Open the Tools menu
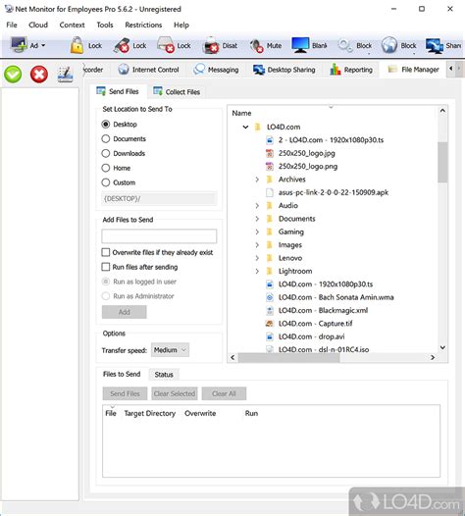Screen dimensions: 465x516 pos(105,25)
